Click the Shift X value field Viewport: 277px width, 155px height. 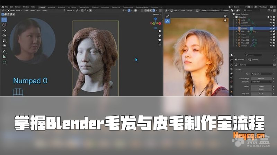click(261, 87)
